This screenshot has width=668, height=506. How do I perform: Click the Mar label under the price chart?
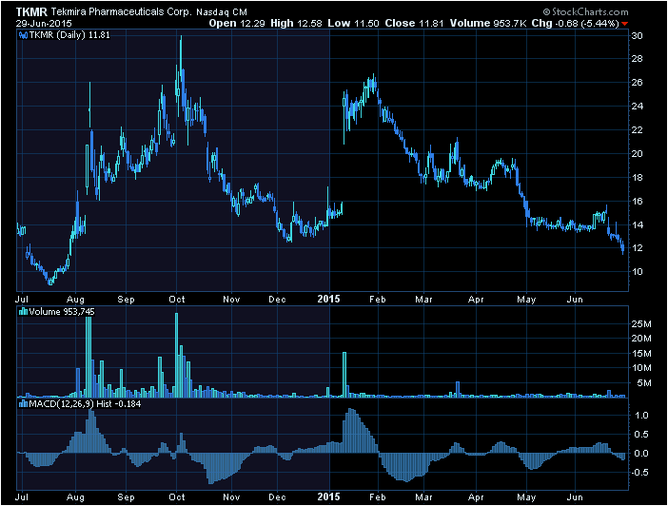[x=423, y=300]
